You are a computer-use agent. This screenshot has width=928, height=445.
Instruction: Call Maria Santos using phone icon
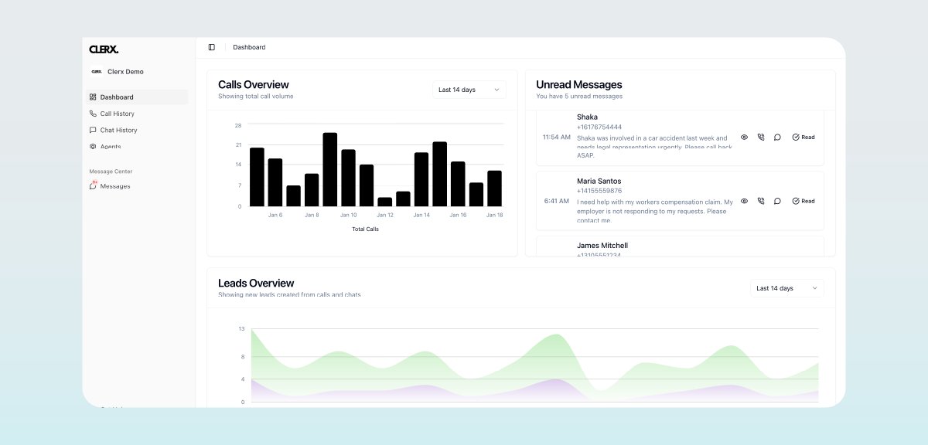pos(761,201)
